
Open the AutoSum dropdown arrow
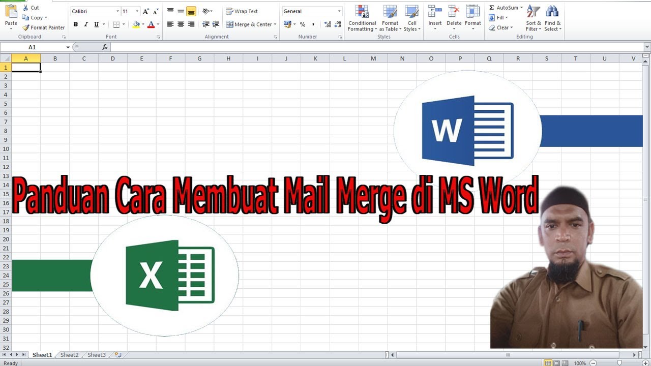[521, 8]
